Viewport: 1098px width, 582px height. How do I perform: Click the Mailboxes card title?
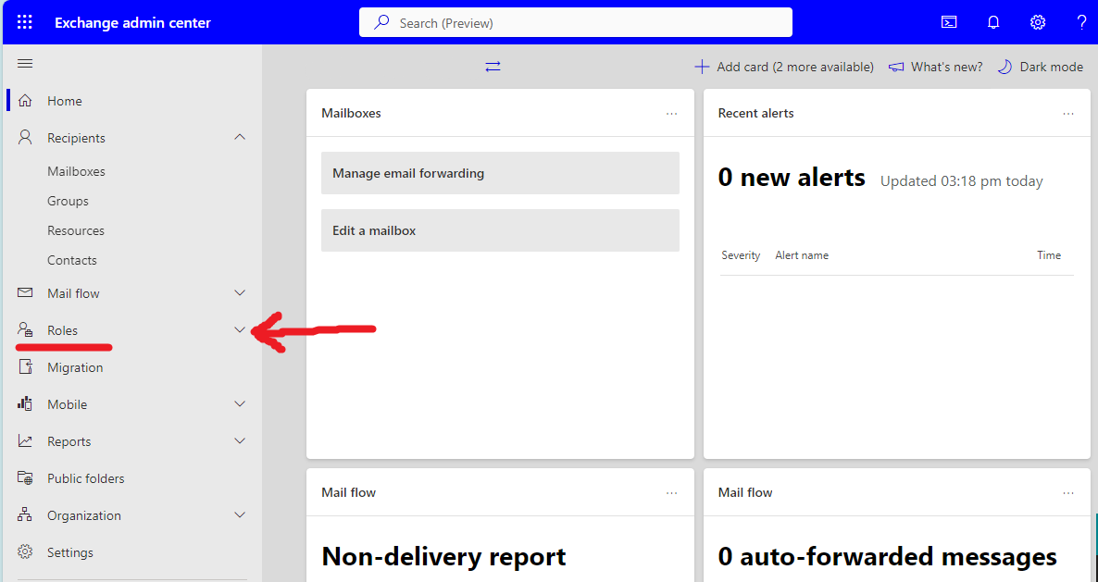tap(351, 113)
